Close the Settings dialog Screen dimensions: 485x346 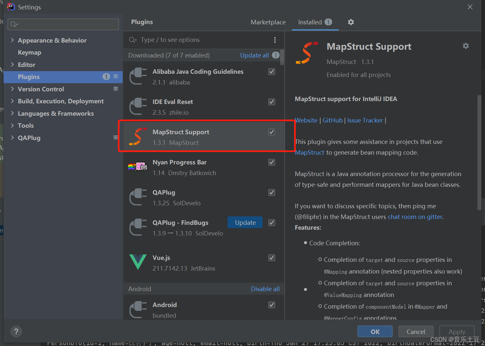[470, 7]
